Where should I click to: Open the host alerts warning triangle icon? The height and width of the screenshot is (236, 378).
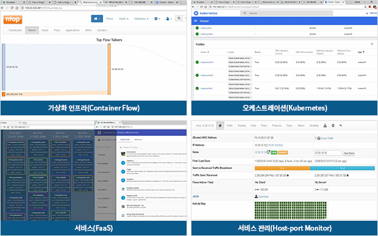[325, 126]
